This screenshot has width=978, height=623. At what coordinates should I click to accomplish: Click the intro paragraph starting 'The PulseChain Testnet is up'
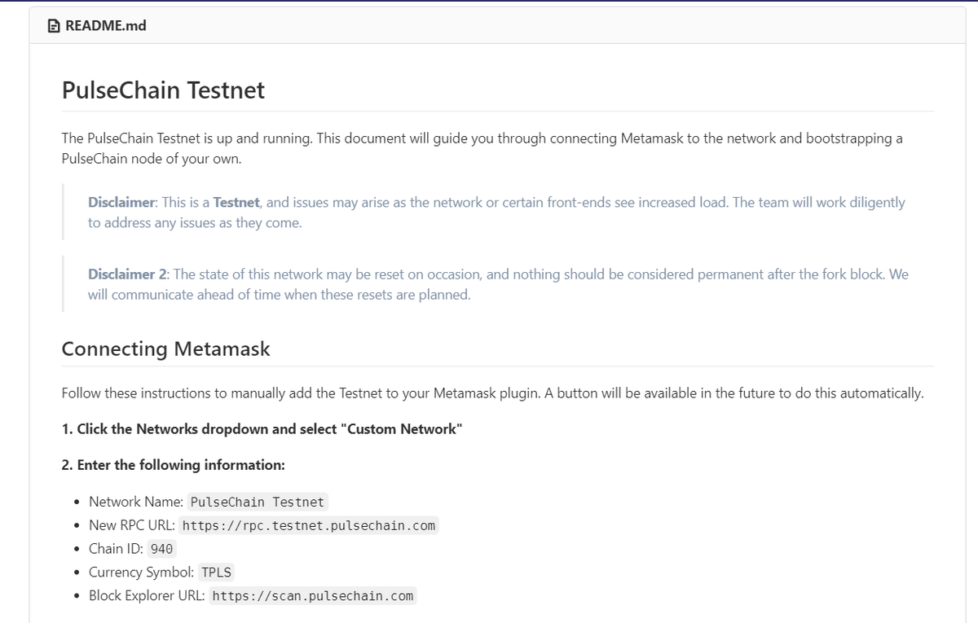[x=482, y=148]
